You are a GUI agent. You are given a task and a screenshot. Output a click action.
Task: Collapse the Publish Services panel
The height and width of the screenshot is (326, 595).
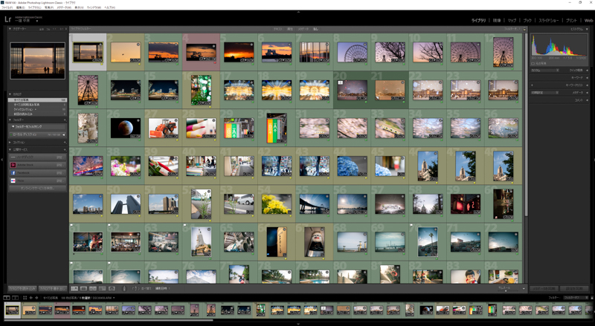(10, 150)
